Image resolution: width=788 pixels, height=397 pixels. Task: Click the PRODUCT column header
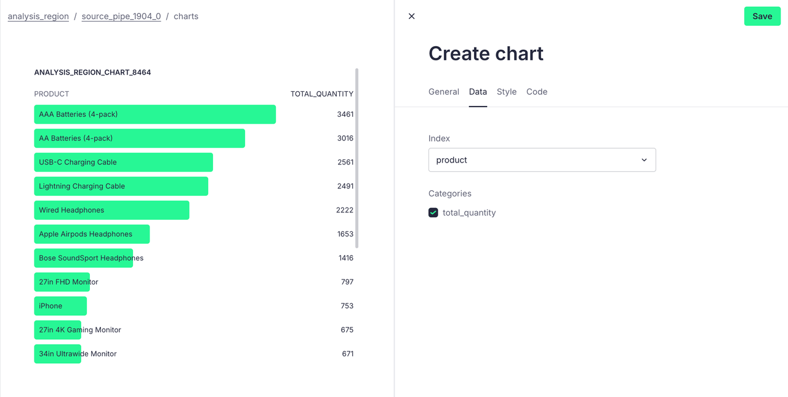[52, 94]
